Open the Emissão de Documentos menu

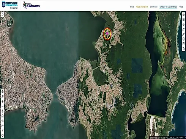click(168, 7)
